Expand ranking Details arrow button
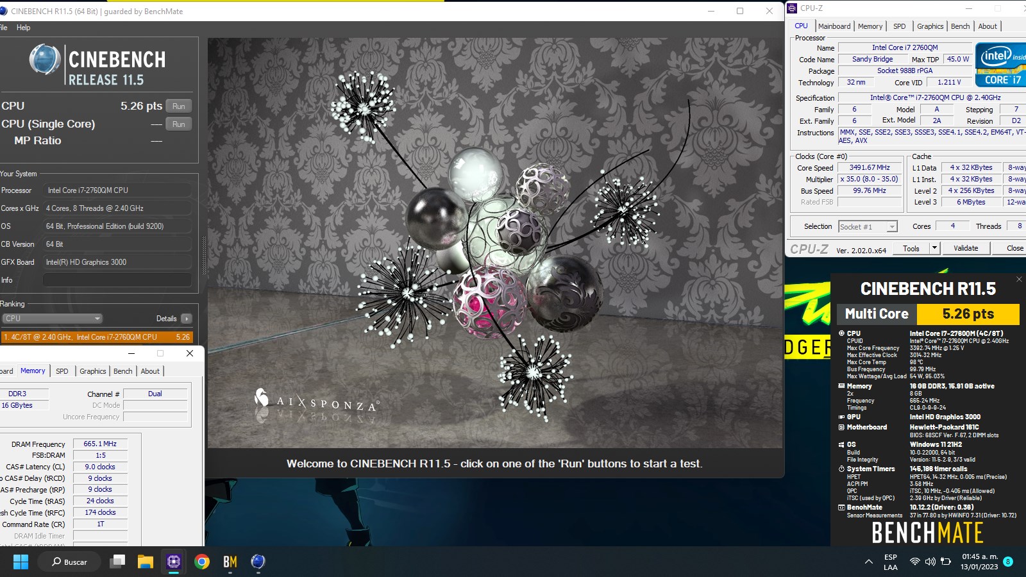This screenshot has width=1026, height=577. coord(187,319)
